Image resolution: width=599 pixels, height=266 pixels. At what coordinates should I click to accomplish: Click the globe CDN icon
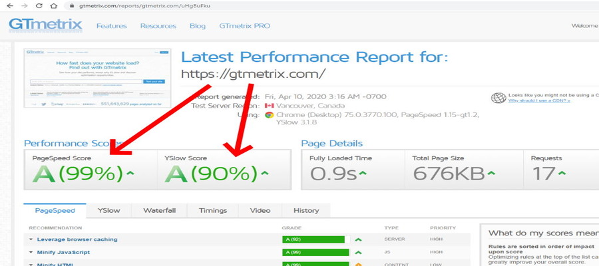pyautogui.click(x=499, y=98)
